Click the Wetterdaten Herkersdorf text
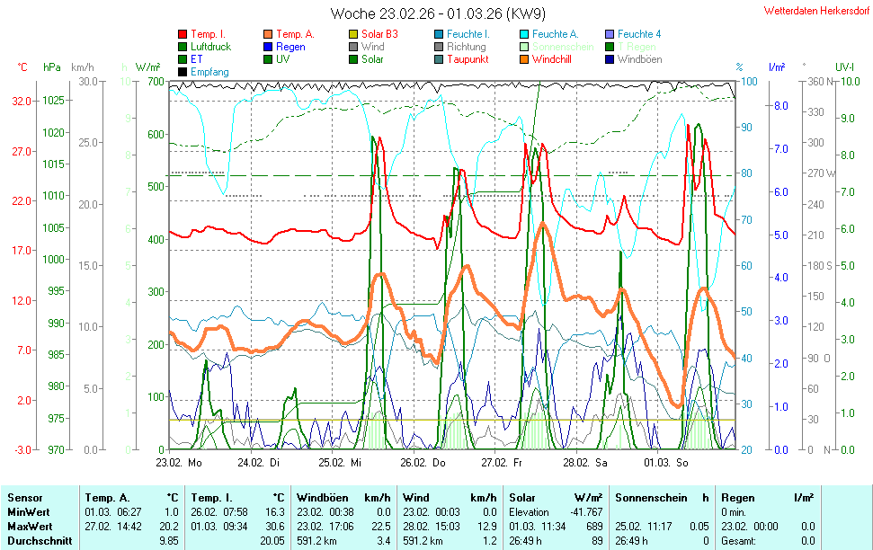Viewport: 873px width, 550px height. click(815, 12)
